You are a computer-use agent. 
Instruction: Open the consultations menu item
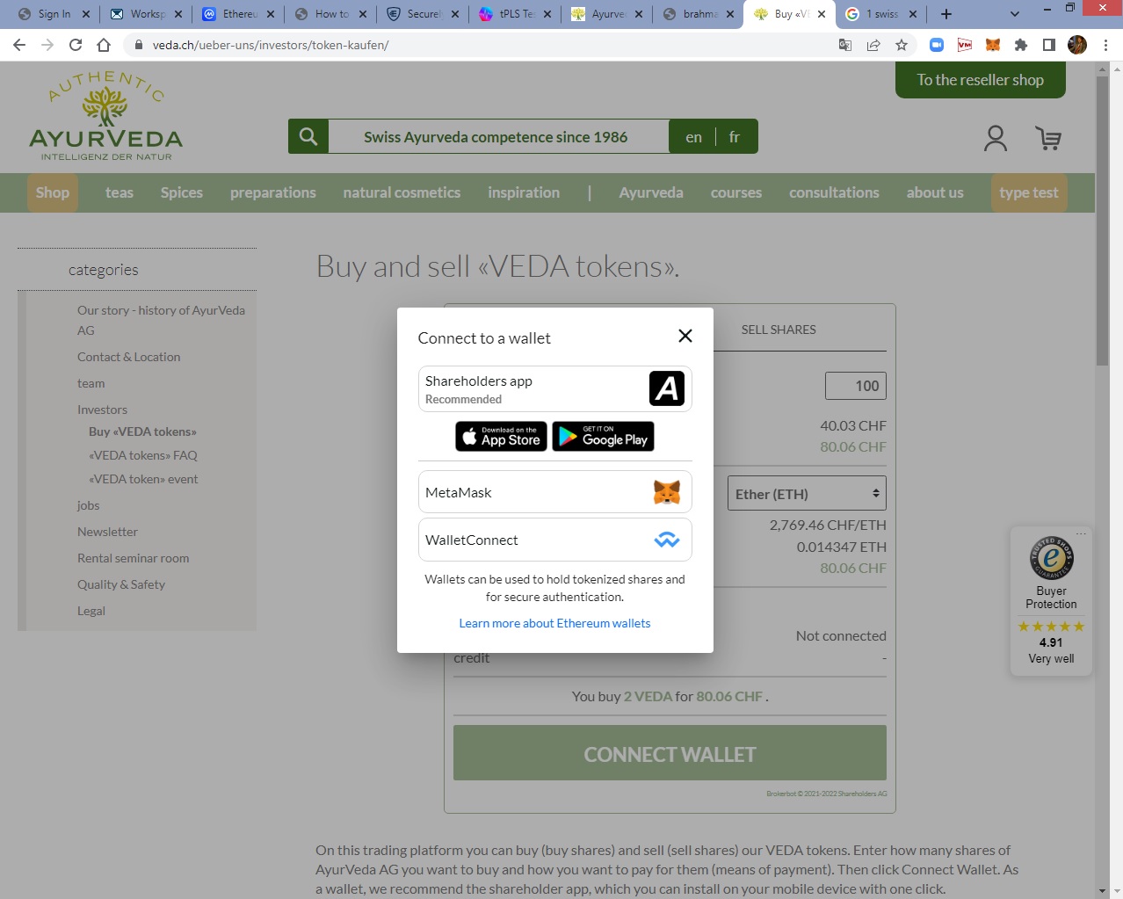(x=834, y=192)
